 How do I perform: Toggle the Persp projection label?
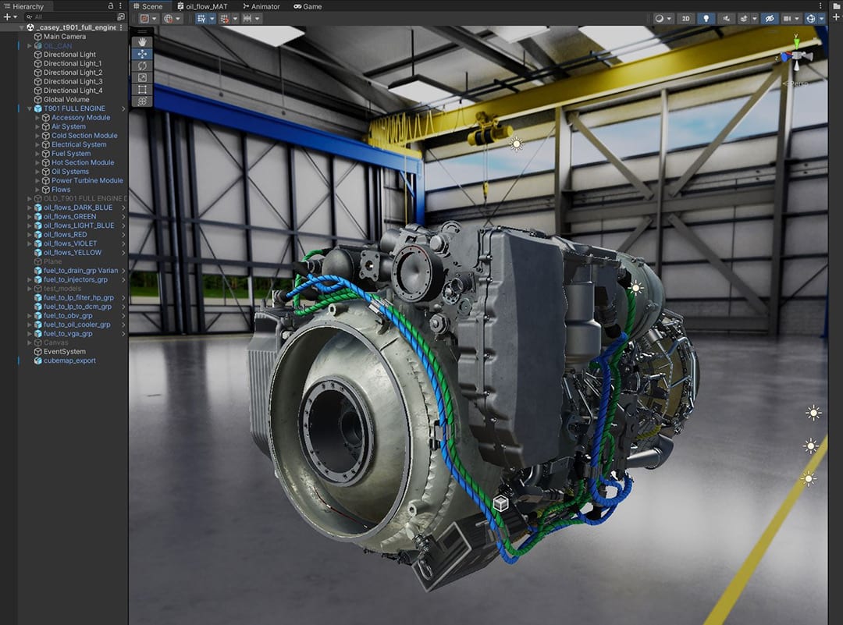click(795, 83)
